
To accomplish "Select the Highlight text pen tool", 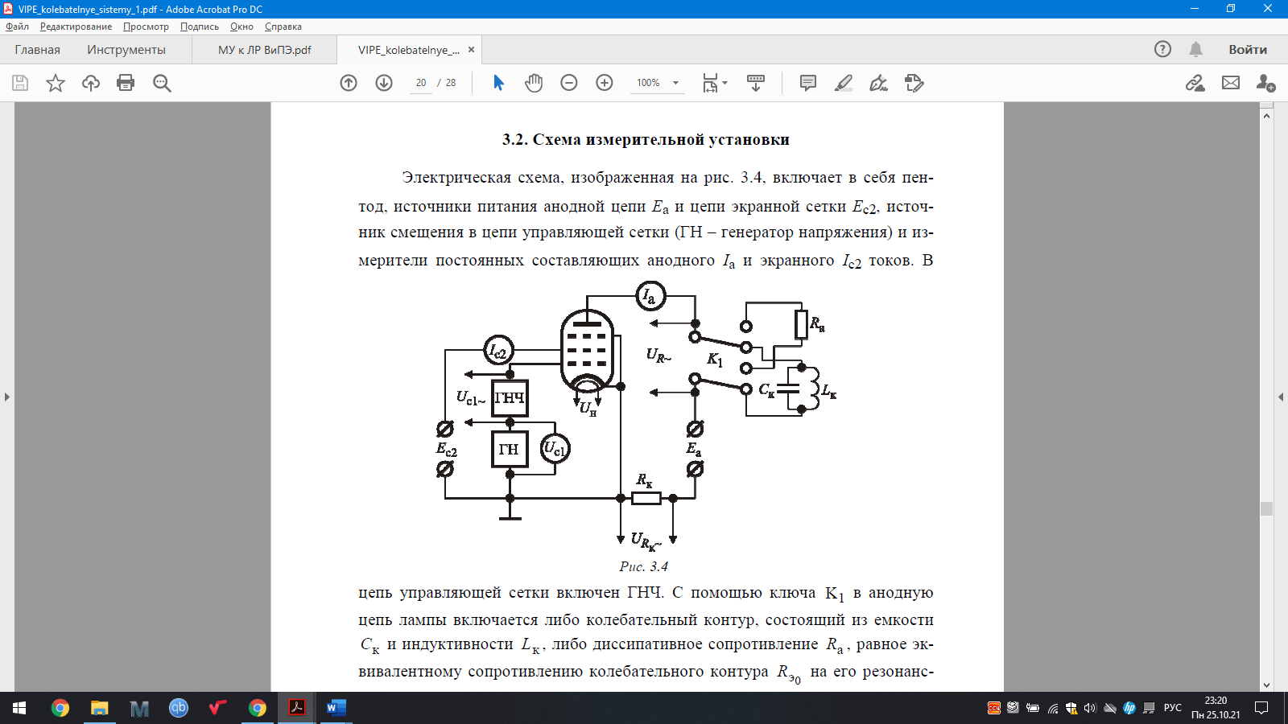I will (844, 83).
